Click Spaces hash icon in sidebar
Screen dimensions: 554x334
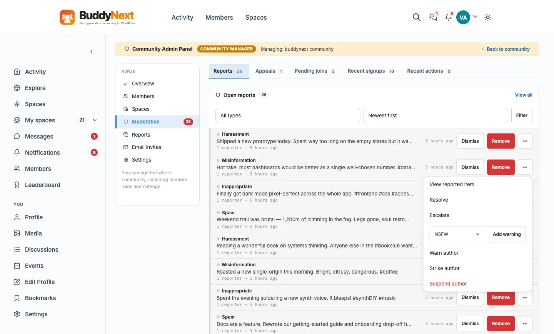pos(17,104)
